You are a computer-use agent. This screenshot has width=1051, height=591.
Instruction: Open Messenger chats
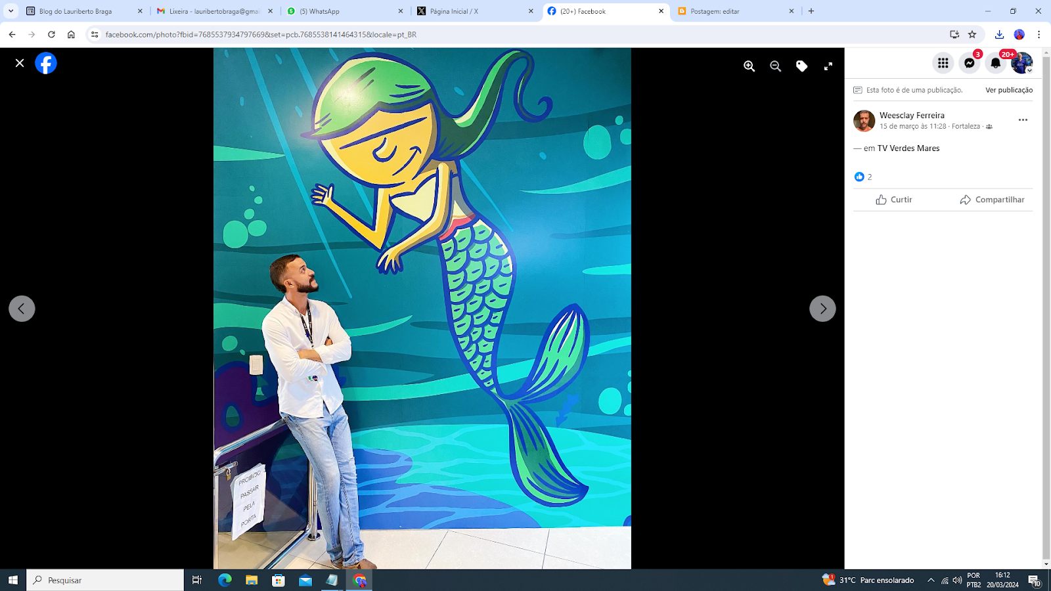point(969,63)
